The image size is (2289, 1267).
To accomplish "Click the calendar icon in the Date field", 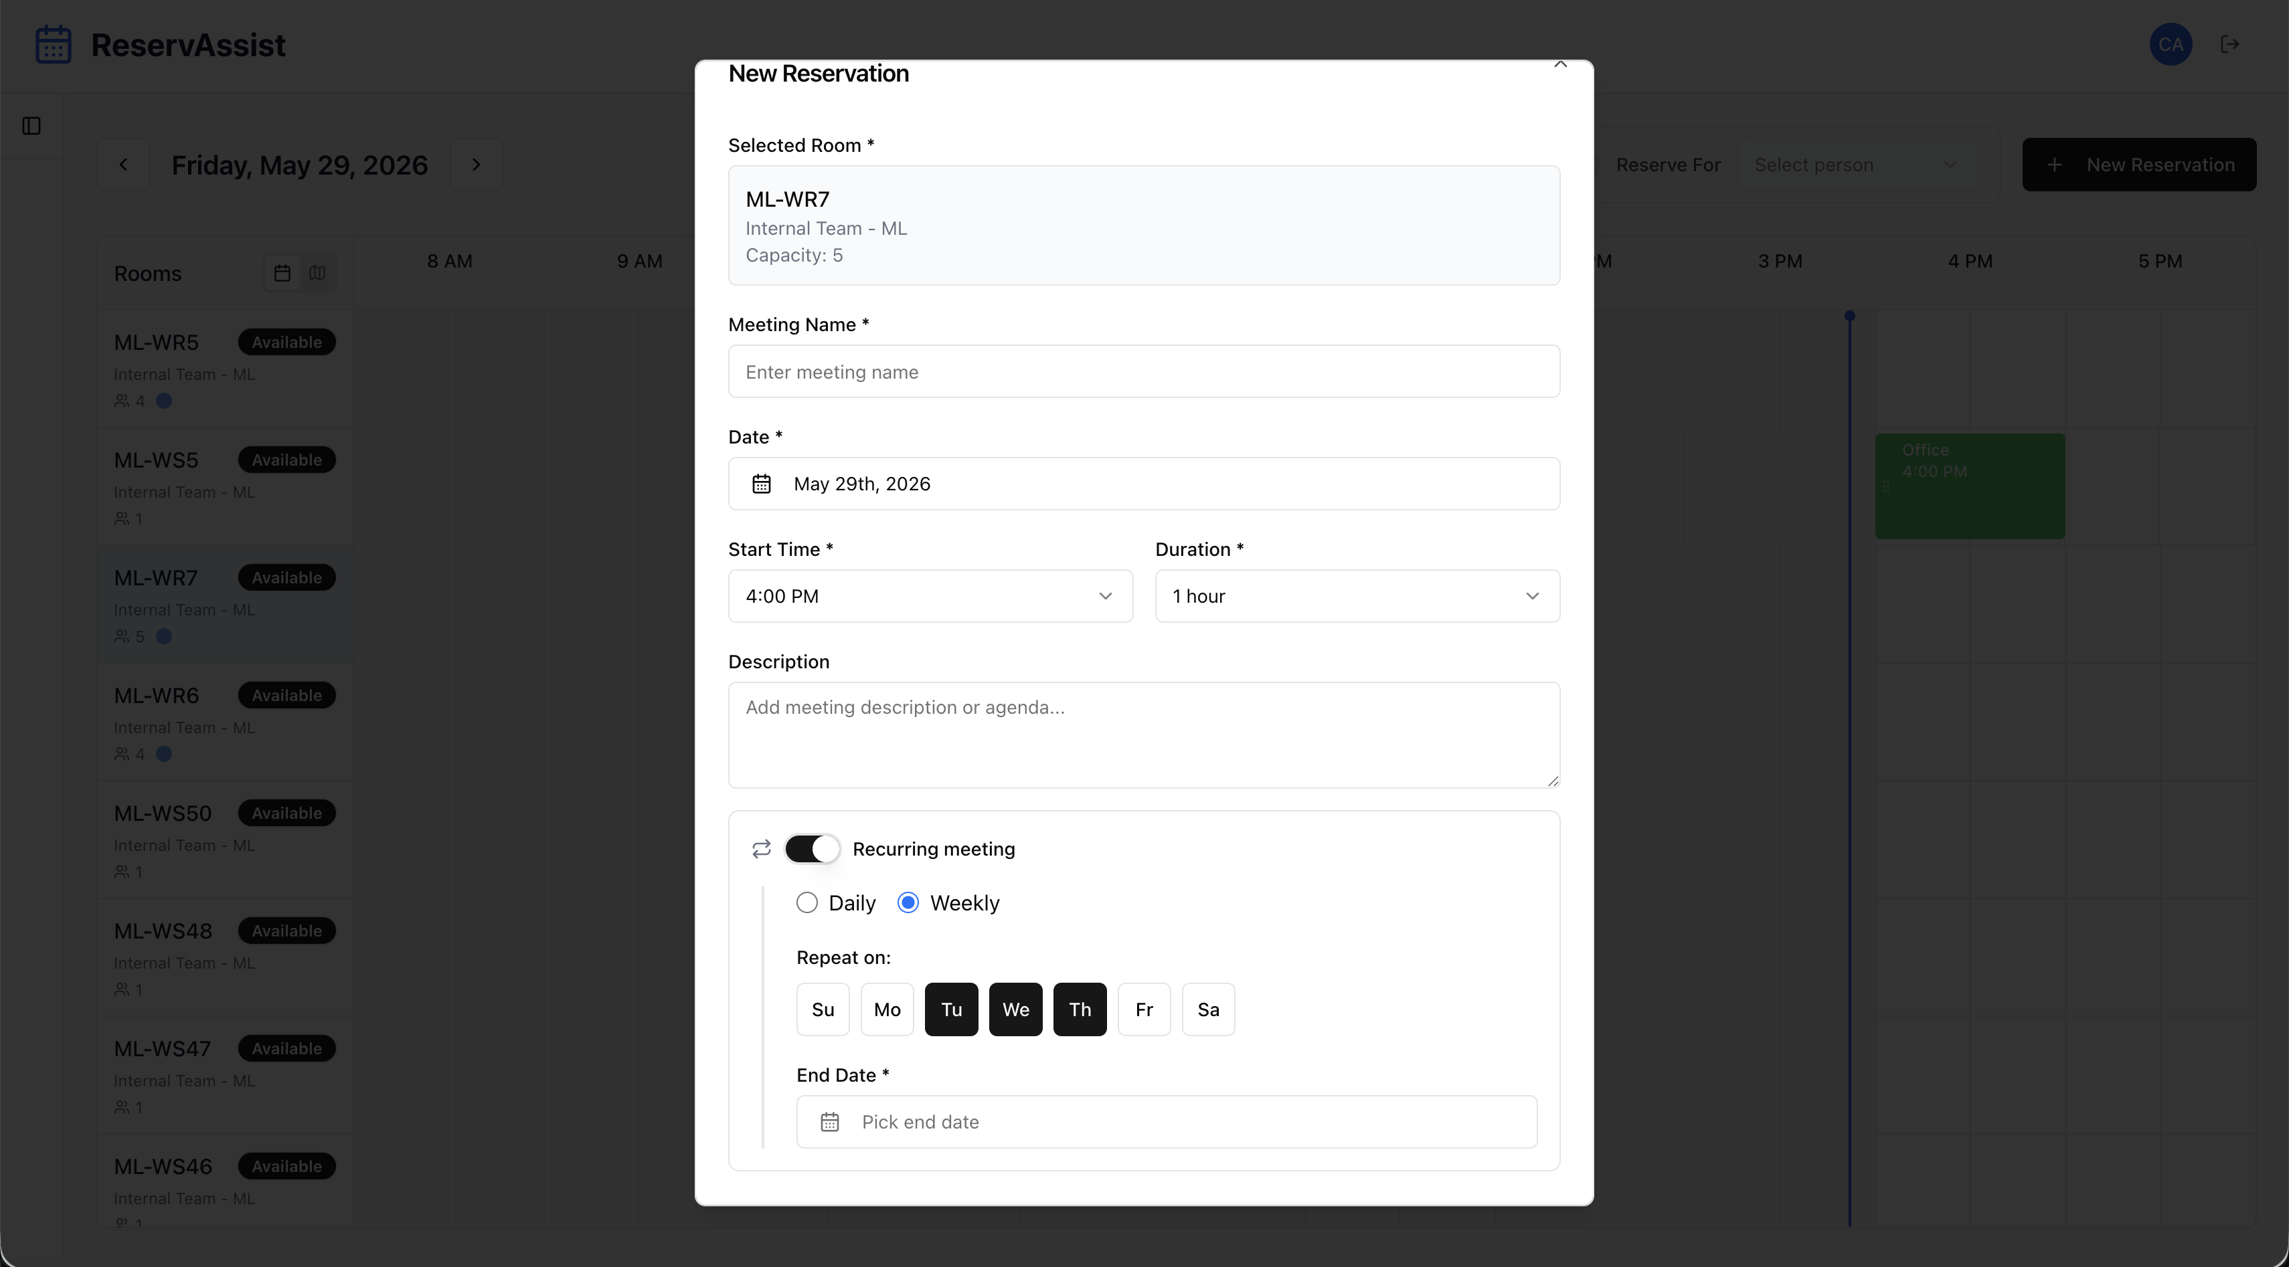I will click(762, 484).
